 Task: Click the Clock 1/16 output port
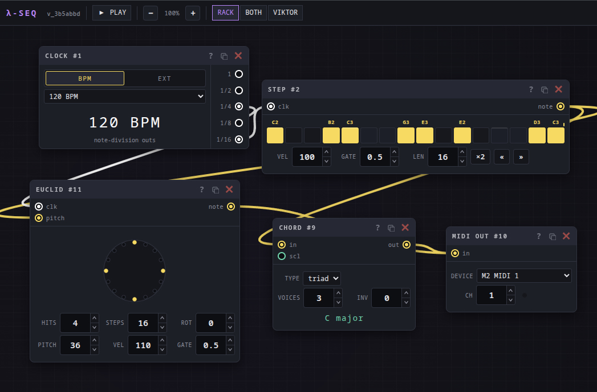coord(239,139)
